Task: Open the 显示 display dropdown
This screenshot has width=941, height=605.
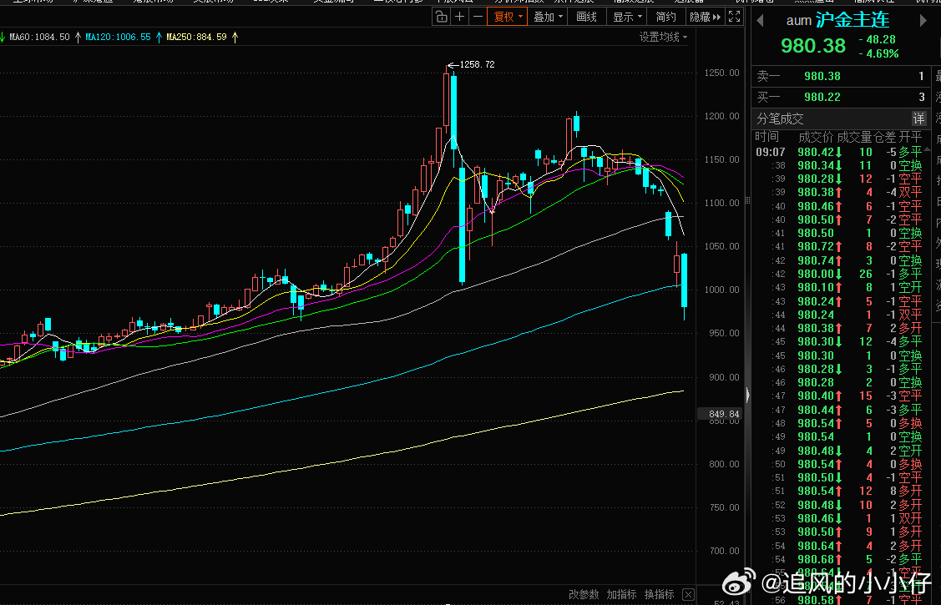Action: [627, 17]
